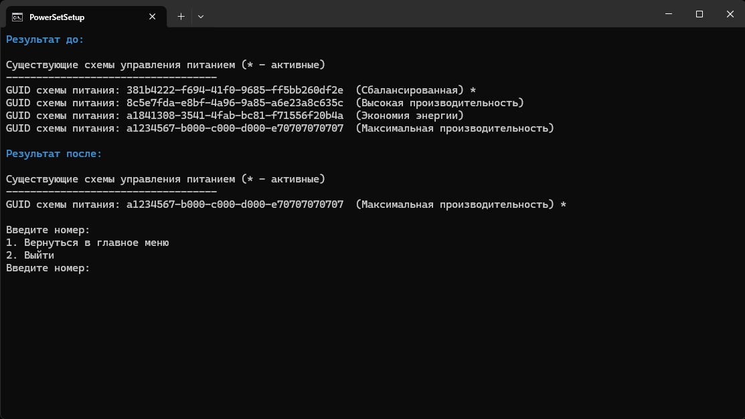The height and width of the screenshot is (419, 745).
Task: Click menu option '1. Вернуться в главное меню'
Action: click(87, 243)
